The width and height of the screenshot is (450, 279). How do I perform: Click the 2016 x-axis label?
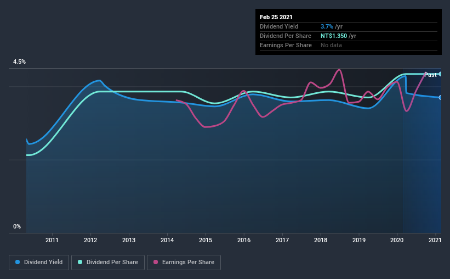(244, 240)
